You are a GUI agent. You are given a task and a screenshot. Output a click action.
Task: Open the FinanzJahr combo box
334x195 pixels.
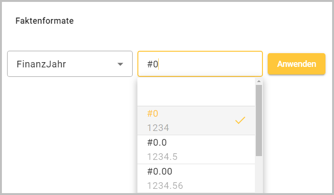(x=70, y=64)
